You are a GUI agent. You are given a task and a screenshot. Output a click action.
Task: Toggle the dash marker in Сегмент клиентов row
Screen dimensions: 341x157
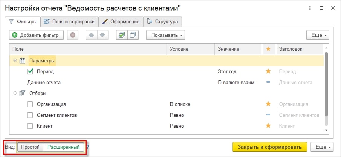coord(268,115)
